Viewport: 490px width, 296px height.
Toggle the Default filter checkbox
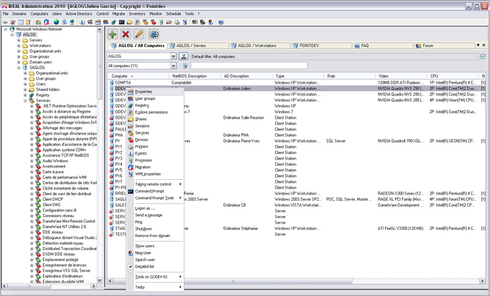pyautogui.click(x=483, y=56)
